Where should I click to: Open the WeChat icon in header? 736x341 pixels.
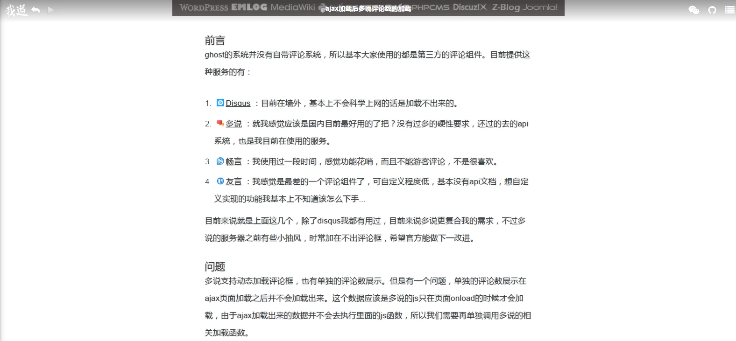click(694, 10)
